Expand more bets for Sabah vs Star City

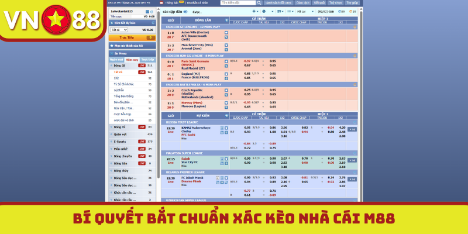point(352,160)
